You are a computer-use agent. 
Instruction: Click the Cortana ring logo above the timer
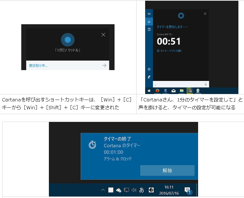pos(181,16)
